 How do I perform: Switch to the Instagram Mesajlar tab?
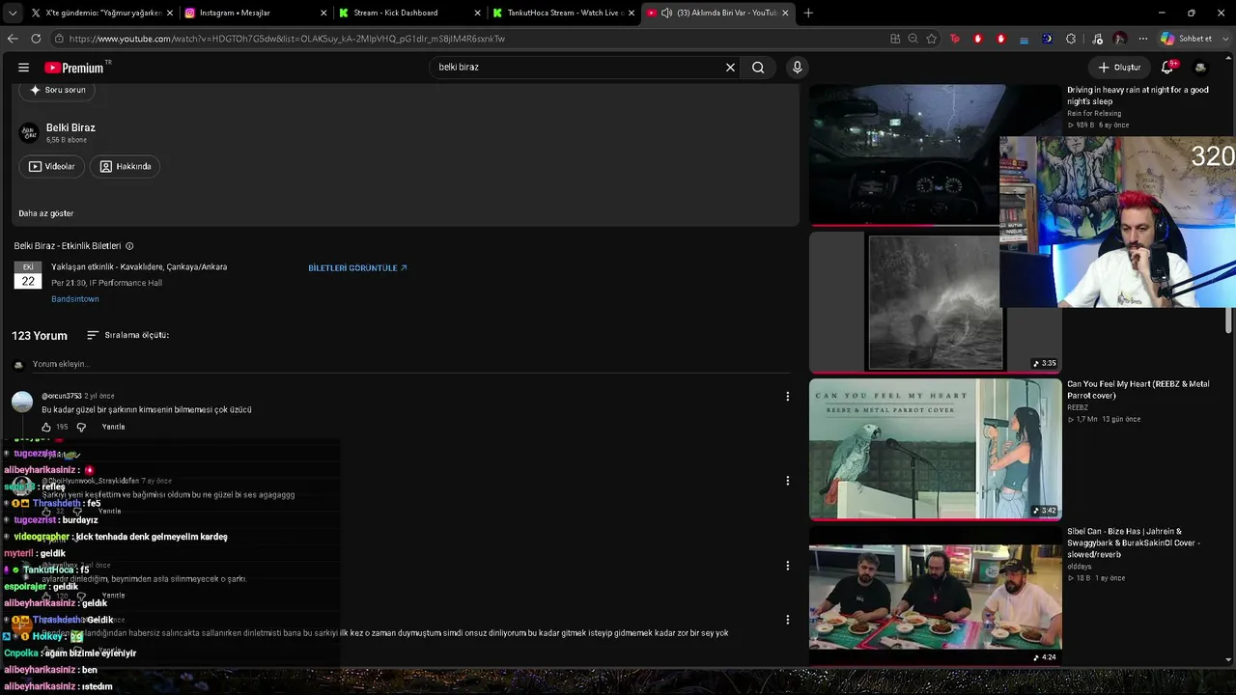tap(256, 13)
